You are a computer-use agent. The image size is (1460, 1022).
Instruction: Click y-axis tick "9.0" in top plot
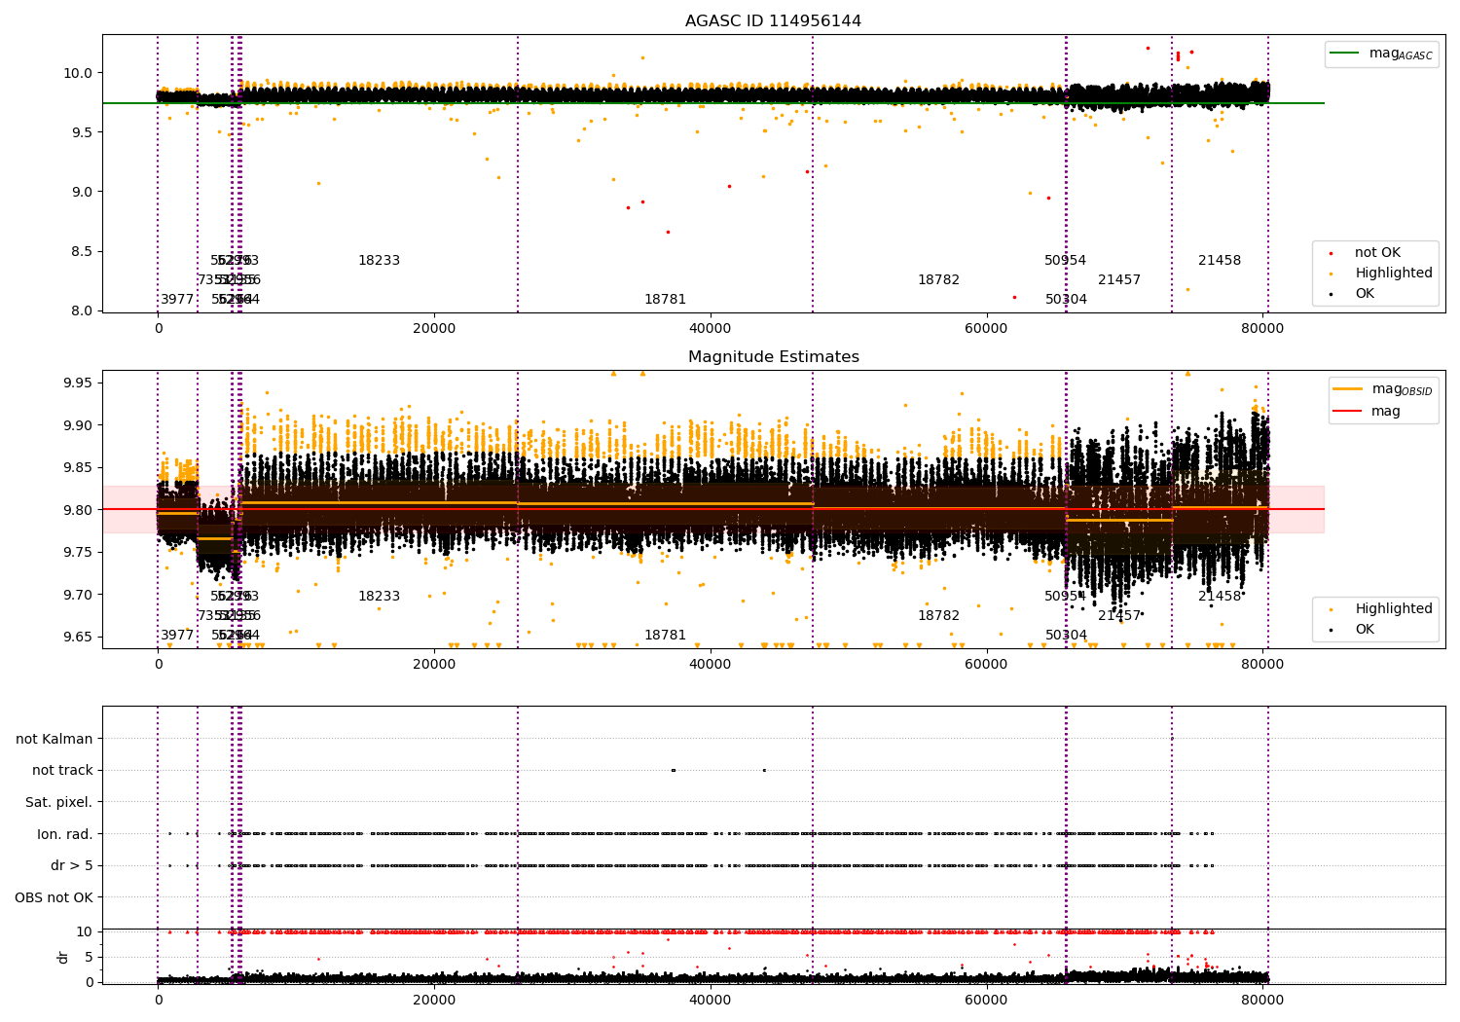(x=82, y=192)
